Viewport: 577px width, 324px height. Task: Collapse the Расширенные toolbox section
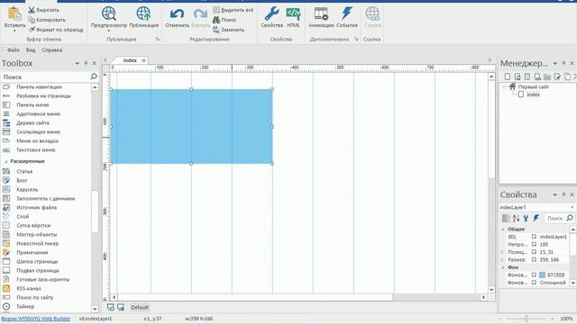pyautogui.click(x=5, y=161)
